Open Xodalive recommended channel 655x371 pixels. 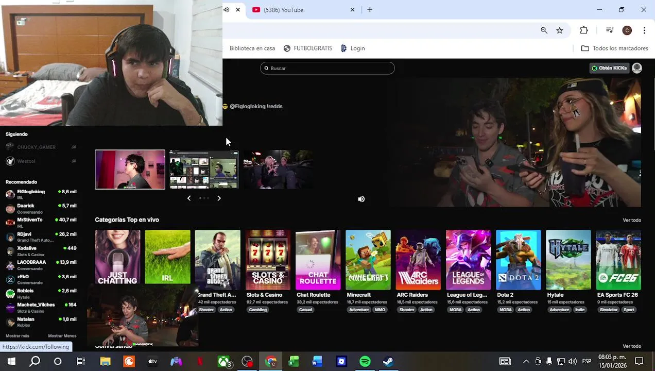tap(41, 251)
